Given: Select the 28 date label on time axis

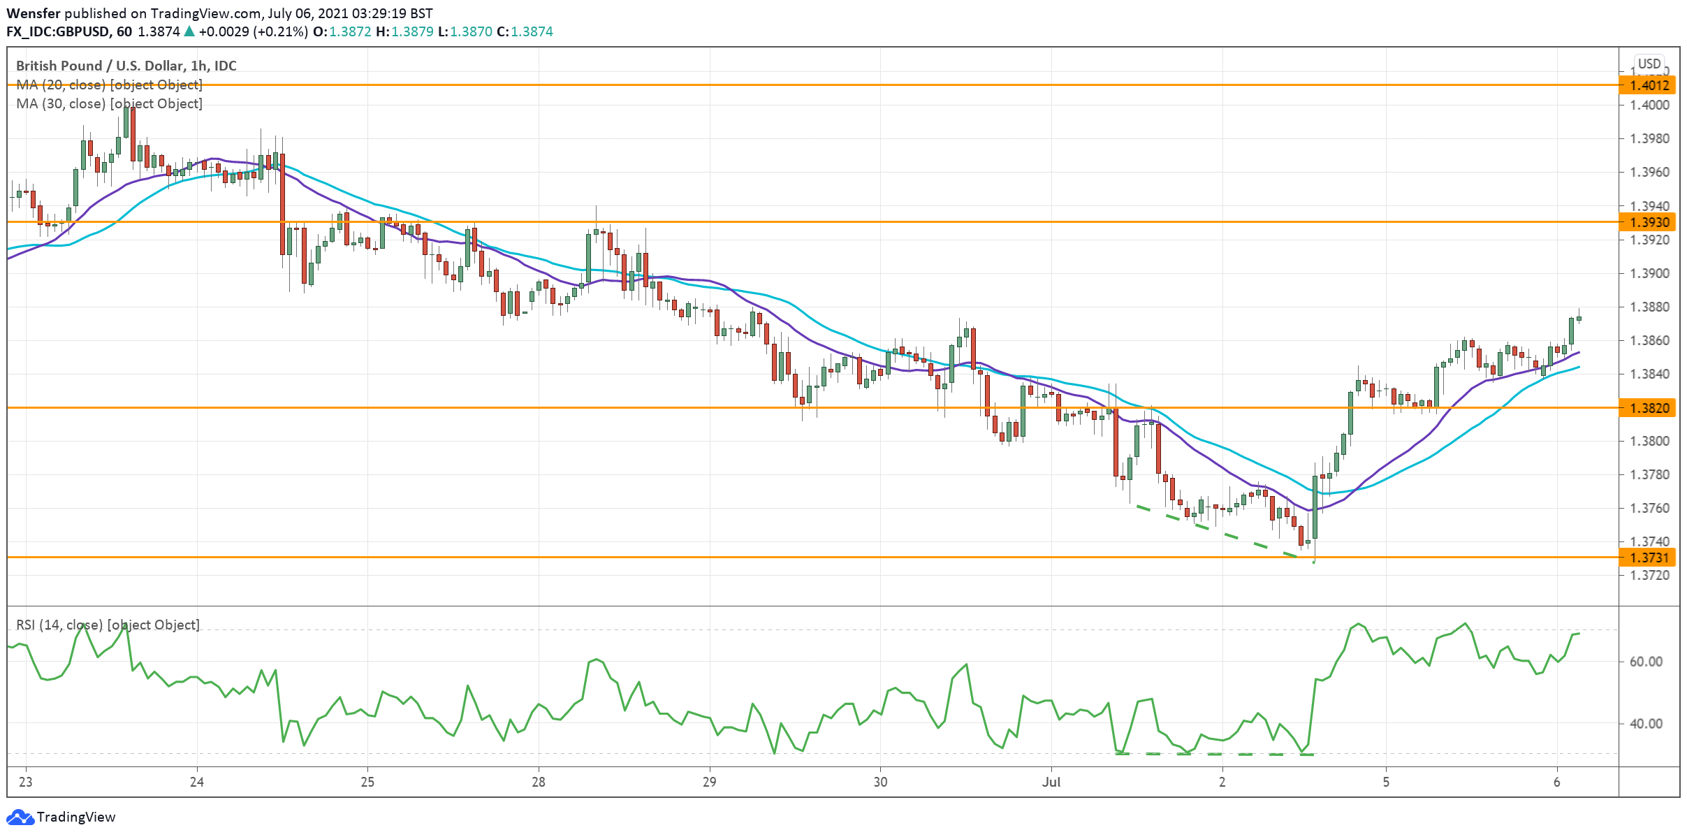Looking at the screenshot, I should coord(538,782).
